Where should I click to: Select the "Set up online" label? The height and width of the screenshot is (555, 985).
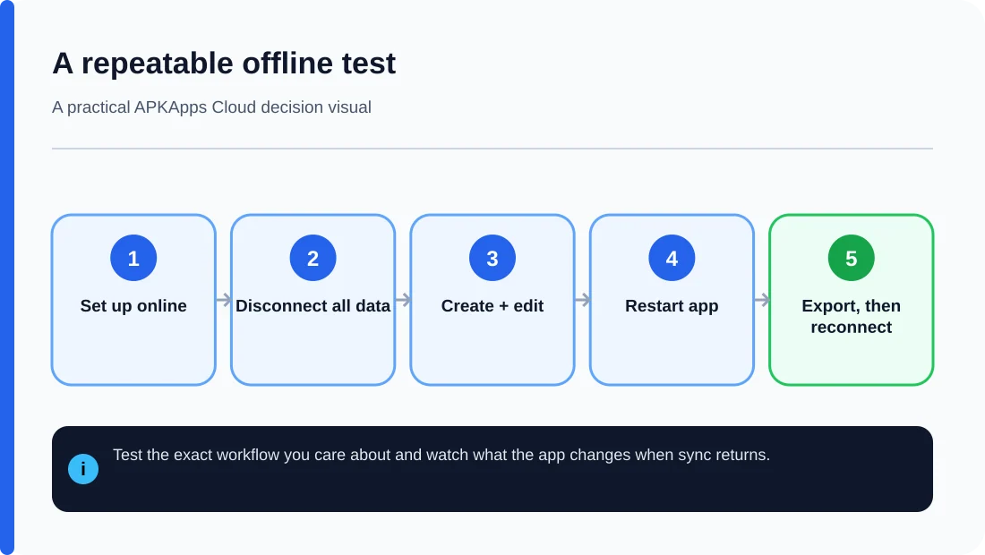click(133, 306)
